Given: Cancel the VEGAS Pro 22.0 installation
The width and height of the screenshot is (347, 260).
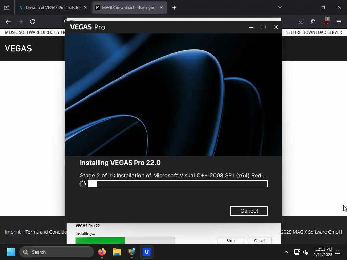Looking at the screenshot, I should (x=249, y=211).
